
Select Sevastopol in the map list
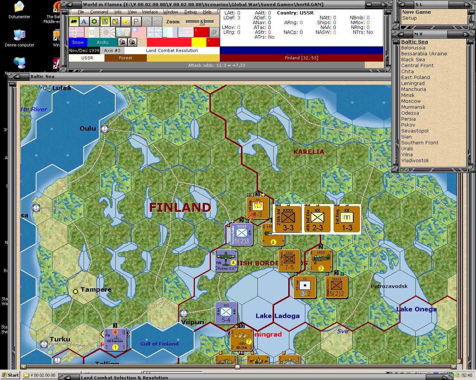pos(415,131)
